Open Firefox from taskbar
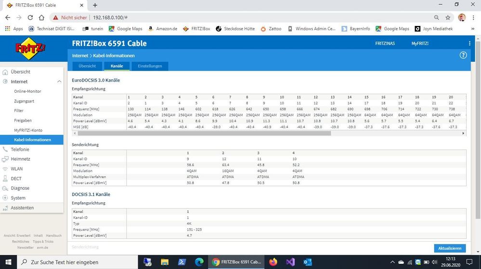Viewport: 481px width, 269px height. click(x=273, y=262)
